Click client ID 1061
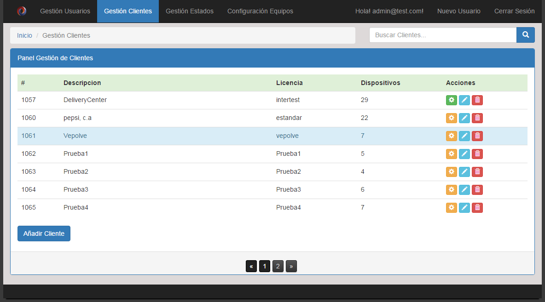The image size is (545, 302). [29, 136]
